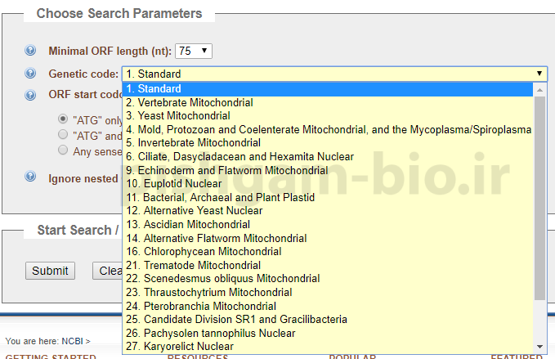This screenshot has height=359, width=555.
Task: Collapse the Genetic code dropdown arrow
Action: tap(539, 74)
